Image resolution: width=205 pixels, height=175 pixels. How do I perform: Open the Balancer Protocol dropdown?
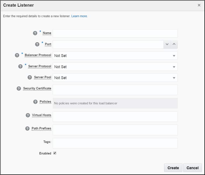coord(115,56)
